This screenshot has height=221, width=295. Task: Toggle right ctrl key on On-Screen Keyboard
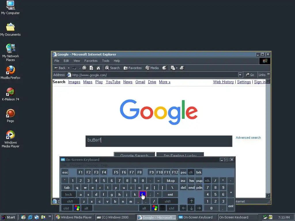pos(172,208)
